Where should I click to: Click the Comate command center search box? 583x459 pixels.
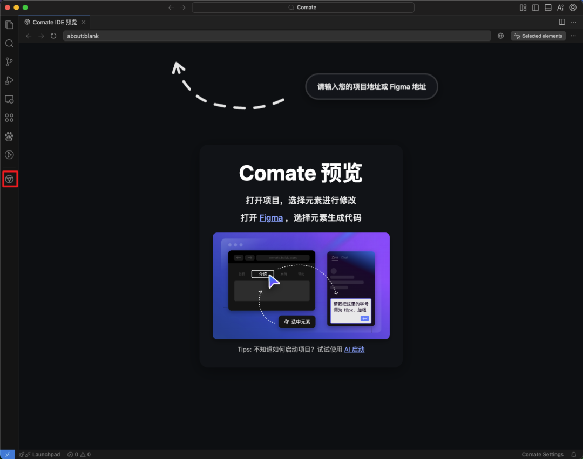point(303,8)
